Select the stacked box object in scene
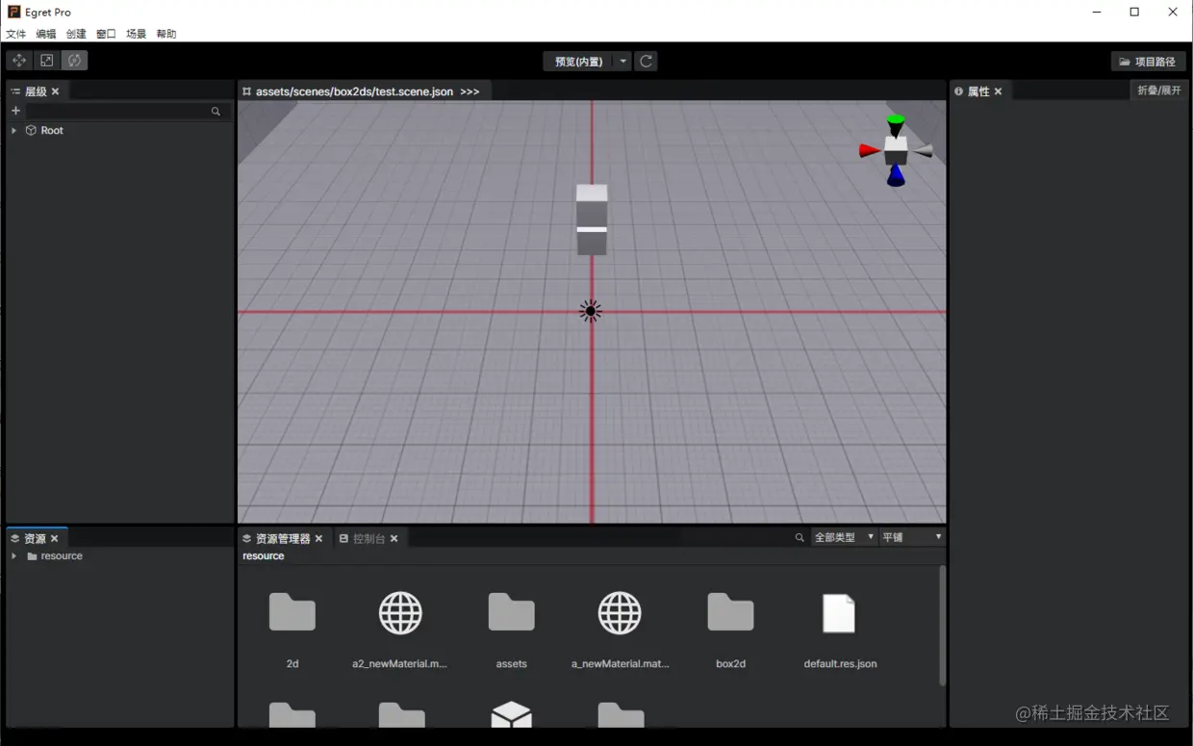This screenshot has height=746, width=1193. (x=592, y=219)
